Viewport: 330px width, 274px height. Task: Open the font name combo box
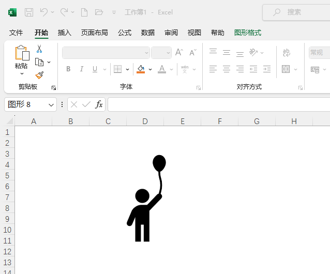coord(106,53)
